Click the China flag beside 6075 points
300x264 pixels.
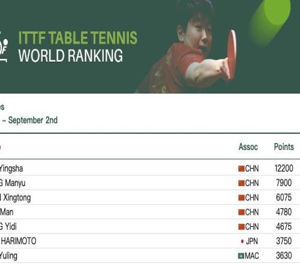[241, 197]
